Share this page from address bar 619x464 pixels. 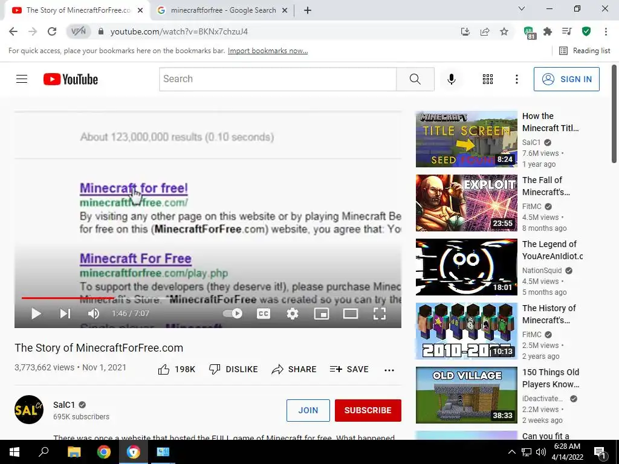(485, 31)
